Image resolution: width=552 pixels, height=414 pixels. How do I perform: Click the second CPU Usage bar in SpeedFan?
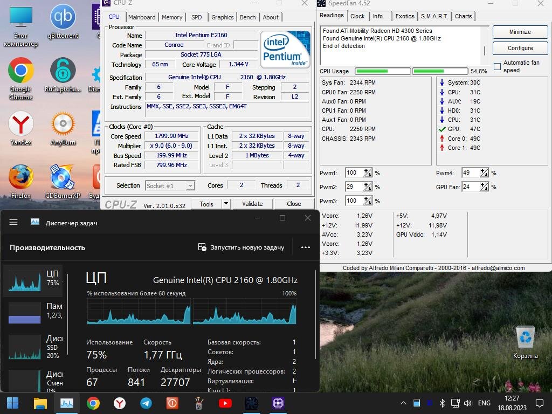click(x=440, y=72)
